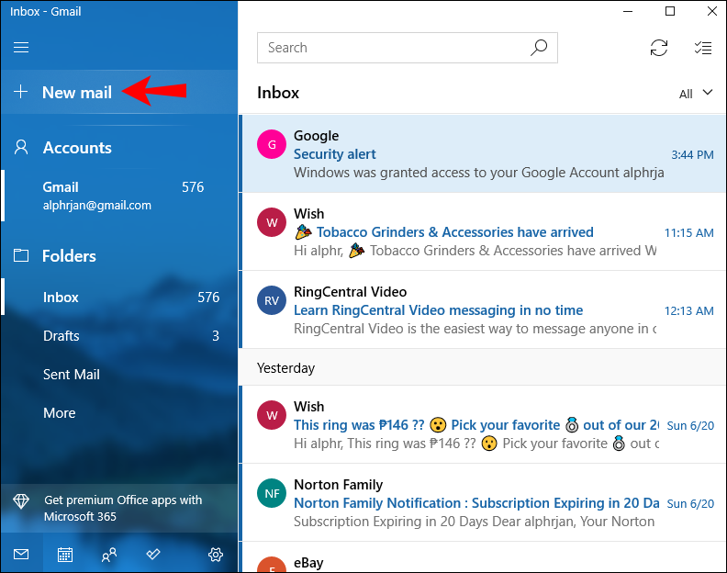
Task: Open the To Do checkmark icon
Action: point(153,554)
